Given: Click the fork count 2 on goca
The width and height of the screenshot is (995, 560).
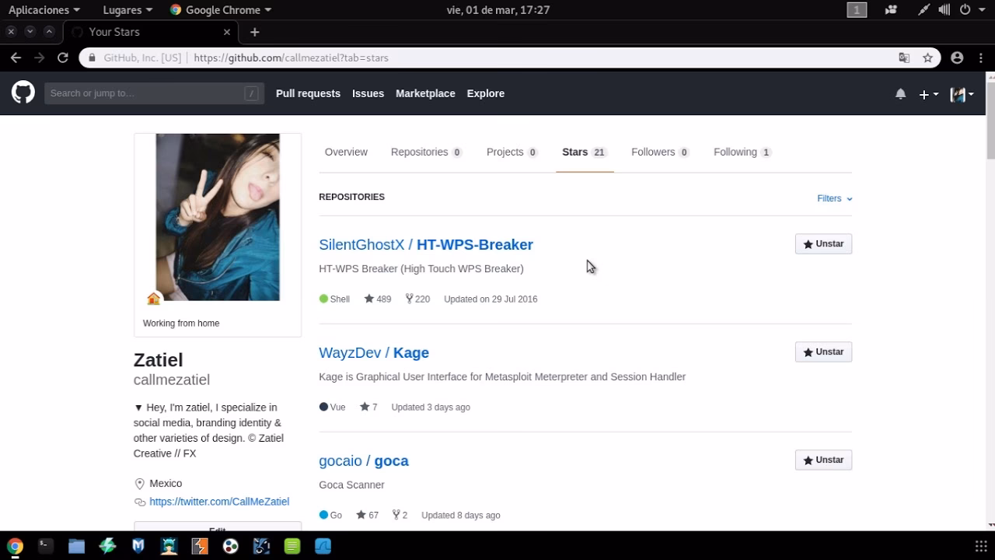Looking at the screenshot, I should [400, 515].
